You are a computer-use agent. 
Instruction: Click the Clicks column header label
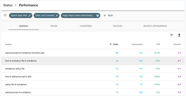116,44
